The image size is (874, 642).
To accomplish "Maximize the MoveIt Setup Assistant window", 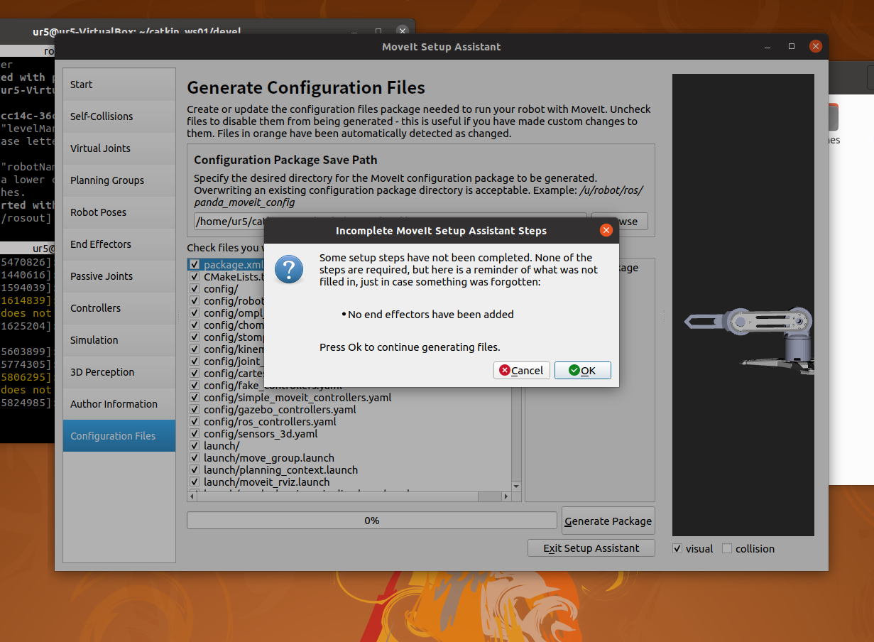I will coord(792,47).
